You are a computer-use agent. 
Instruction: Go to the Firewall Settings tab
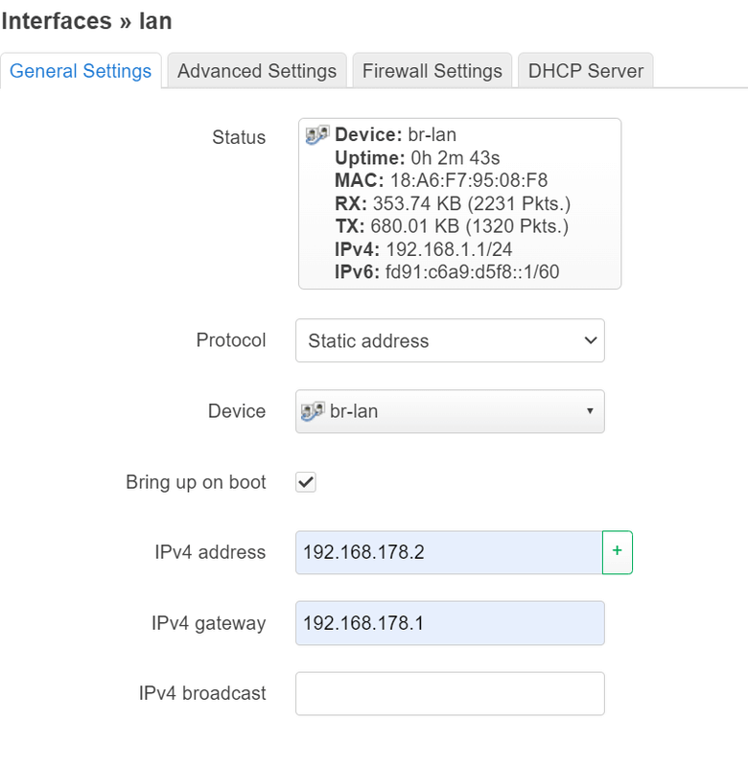pyautogui.click(x=432, y=71)
